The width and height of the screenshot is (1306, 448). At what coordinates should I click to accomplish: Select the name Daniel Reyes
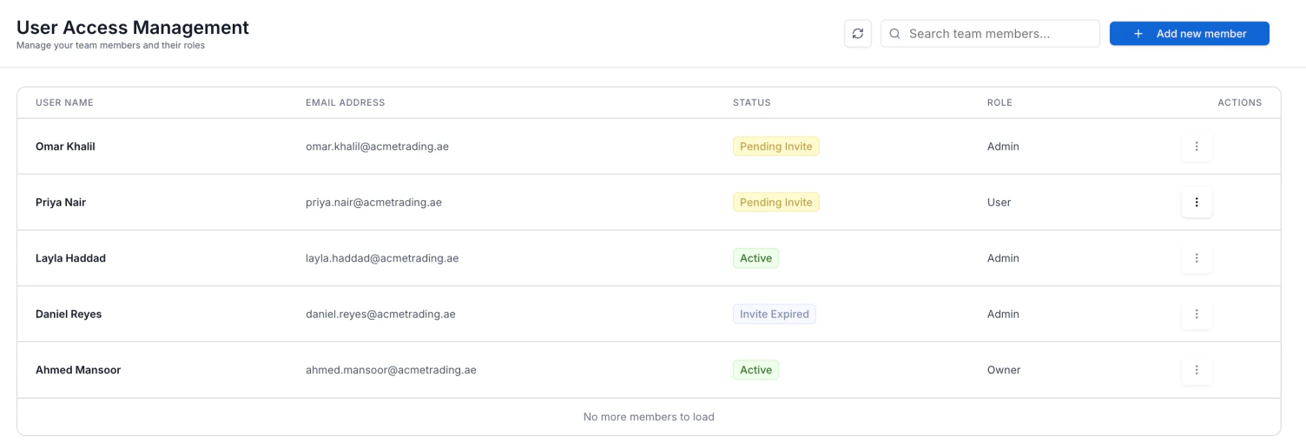pyautogui.click(x=69, y=314)
